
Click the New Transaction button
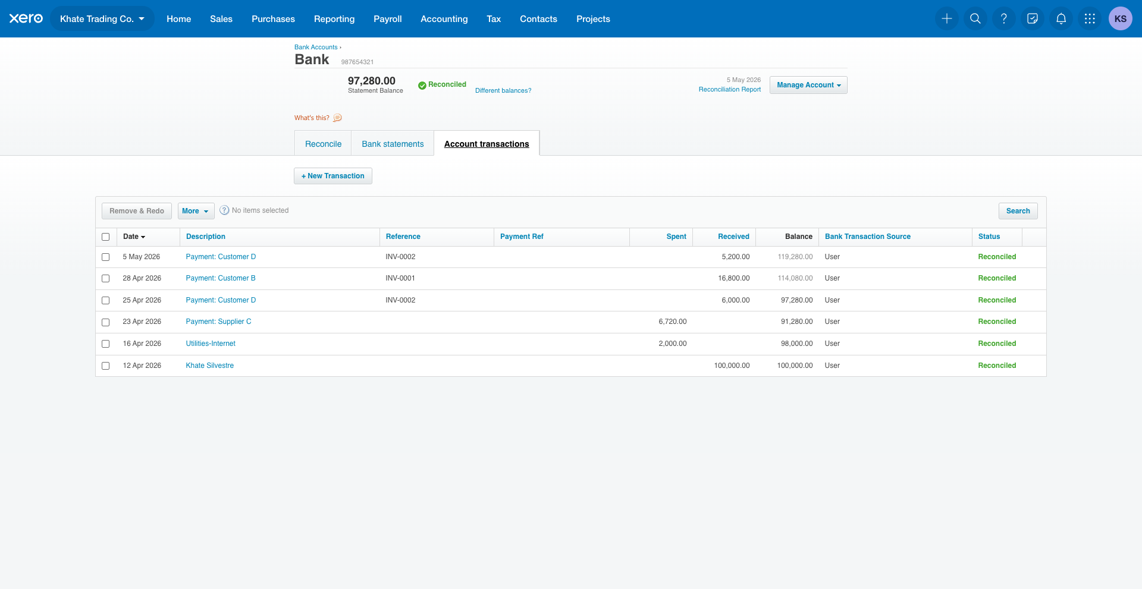click(333, 176)
